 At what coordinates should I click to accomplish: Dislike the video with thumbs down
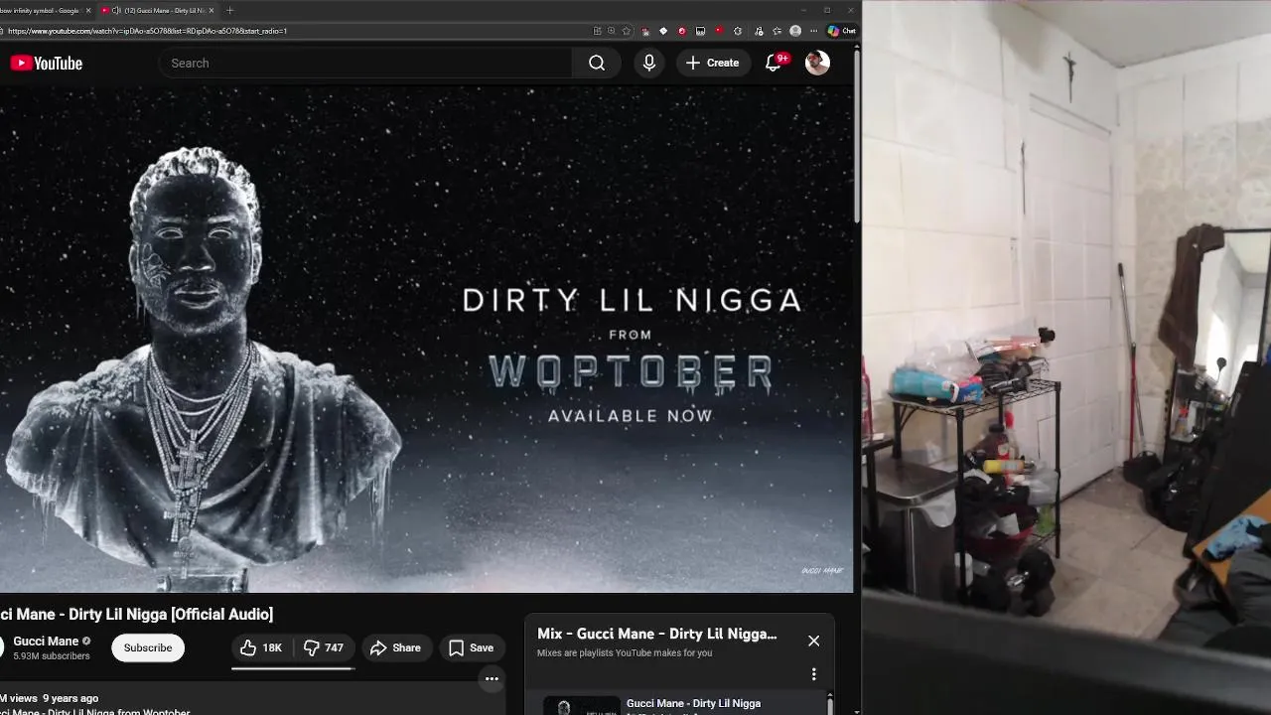(324, 647)
